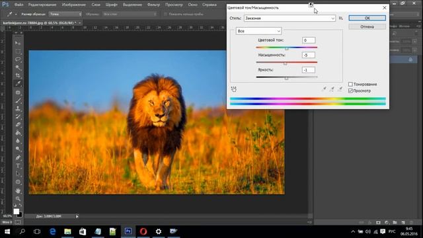This screenshot has height=238, width=423.
Task: Select the Zoom tool in toolbox
Action: click(x=18, y=199)
